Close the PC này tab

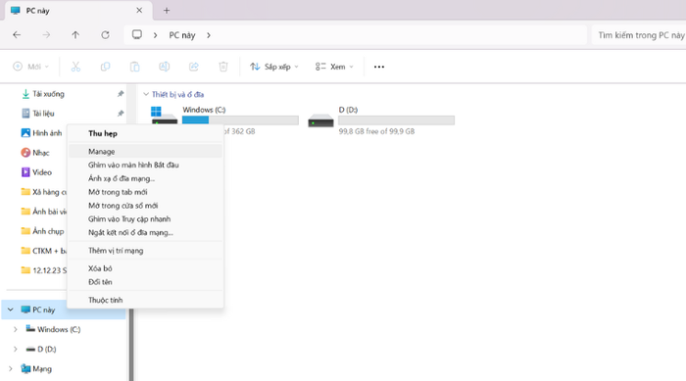[139, 10]
